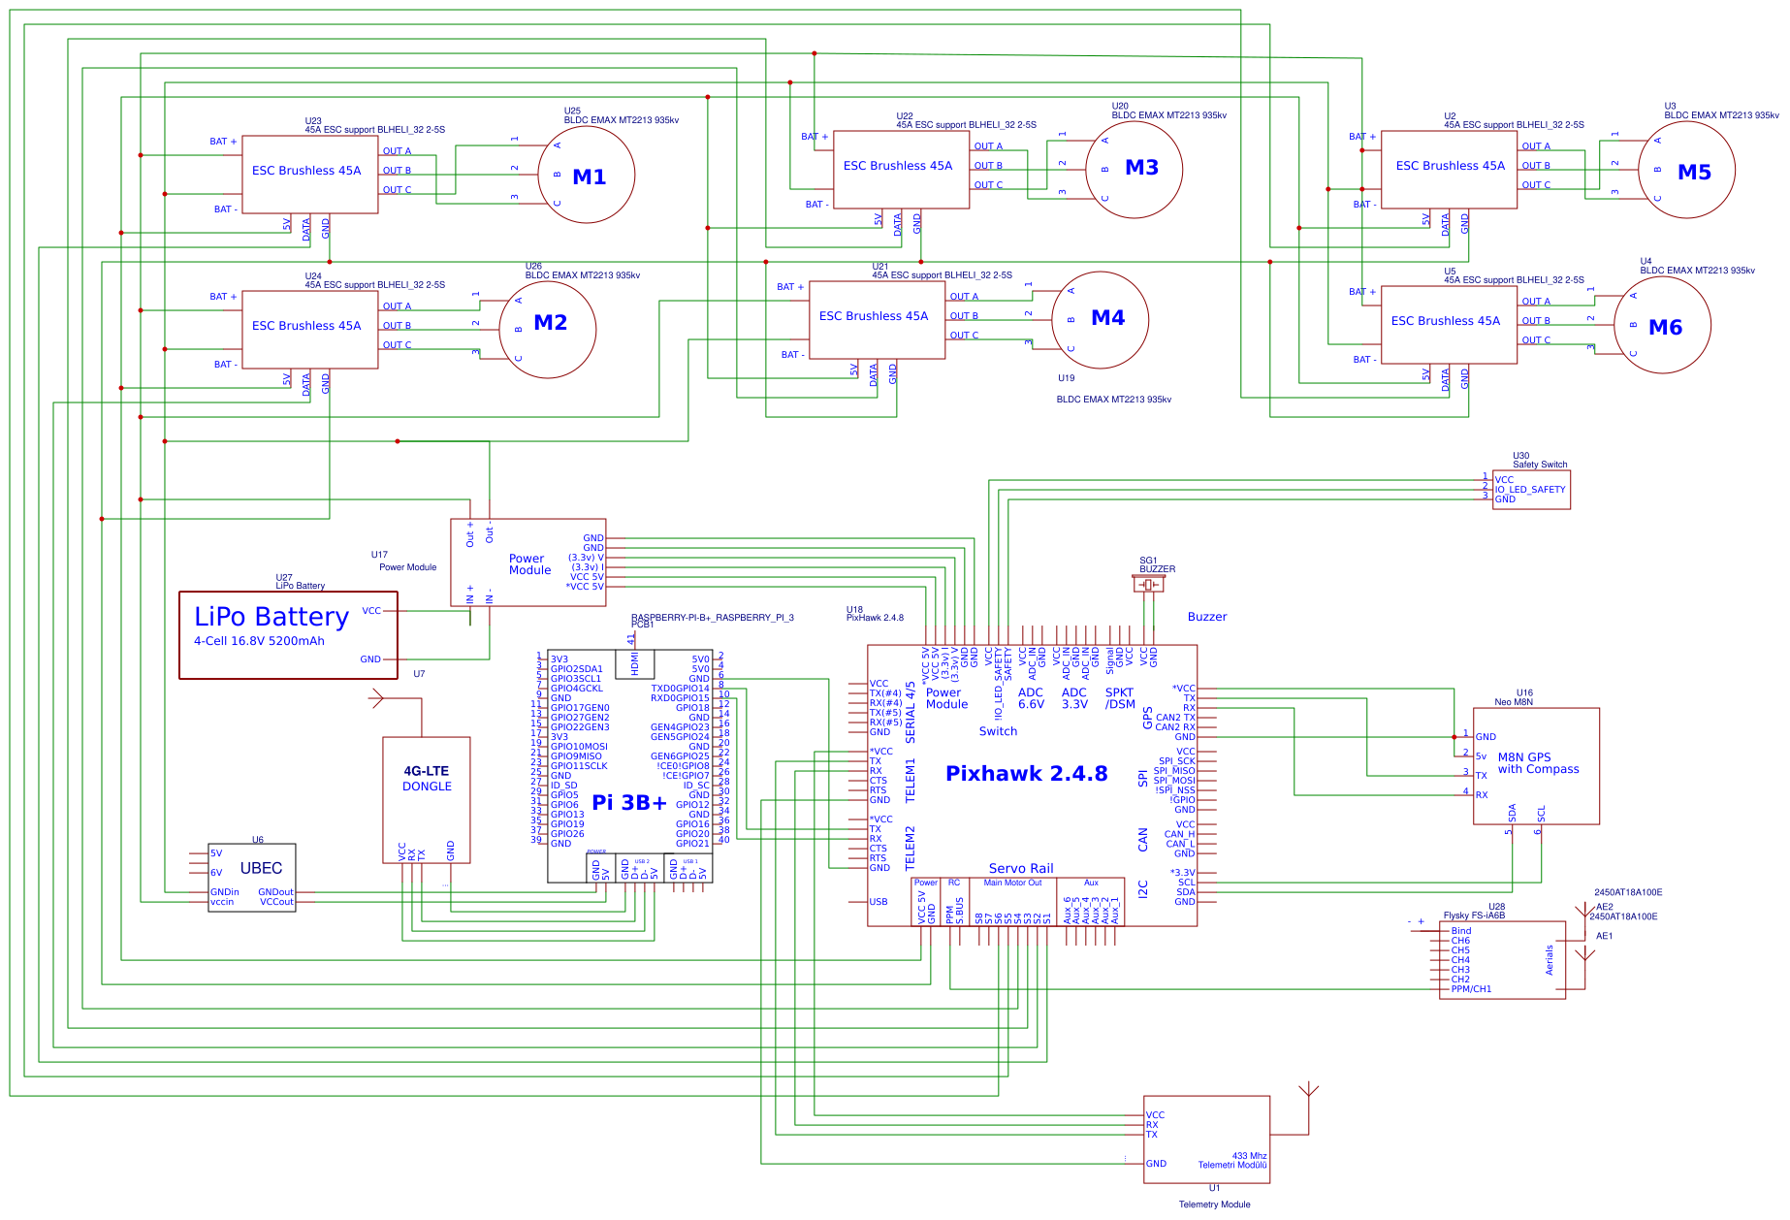Select the M2 motor symbol
Image resolution: width=1790 pixels, height=1220 pixels.
pyautogui.click(x=548, y=330)
